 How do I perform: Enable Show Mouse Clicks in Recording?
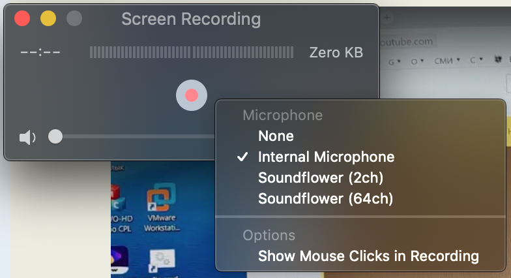[x=368, y=256]
